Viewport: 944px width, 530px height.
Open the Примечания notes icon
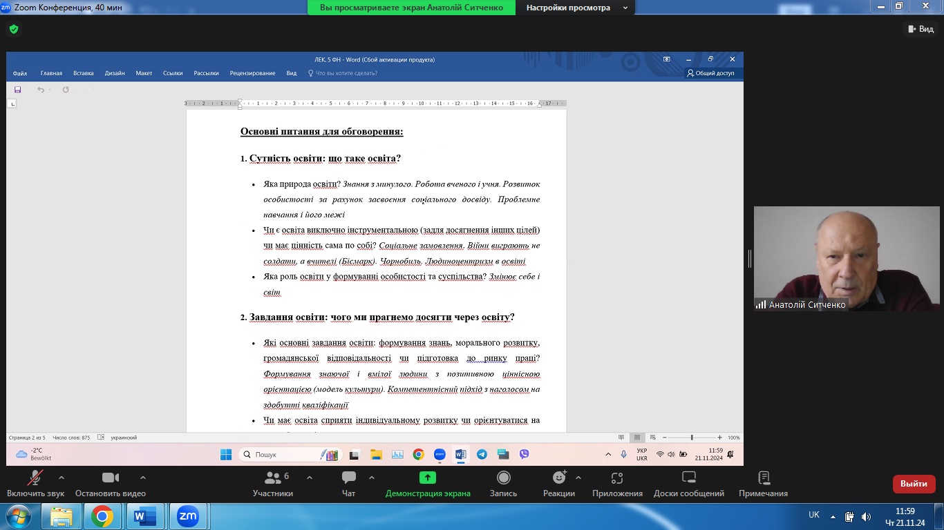[x=763, y=478]
